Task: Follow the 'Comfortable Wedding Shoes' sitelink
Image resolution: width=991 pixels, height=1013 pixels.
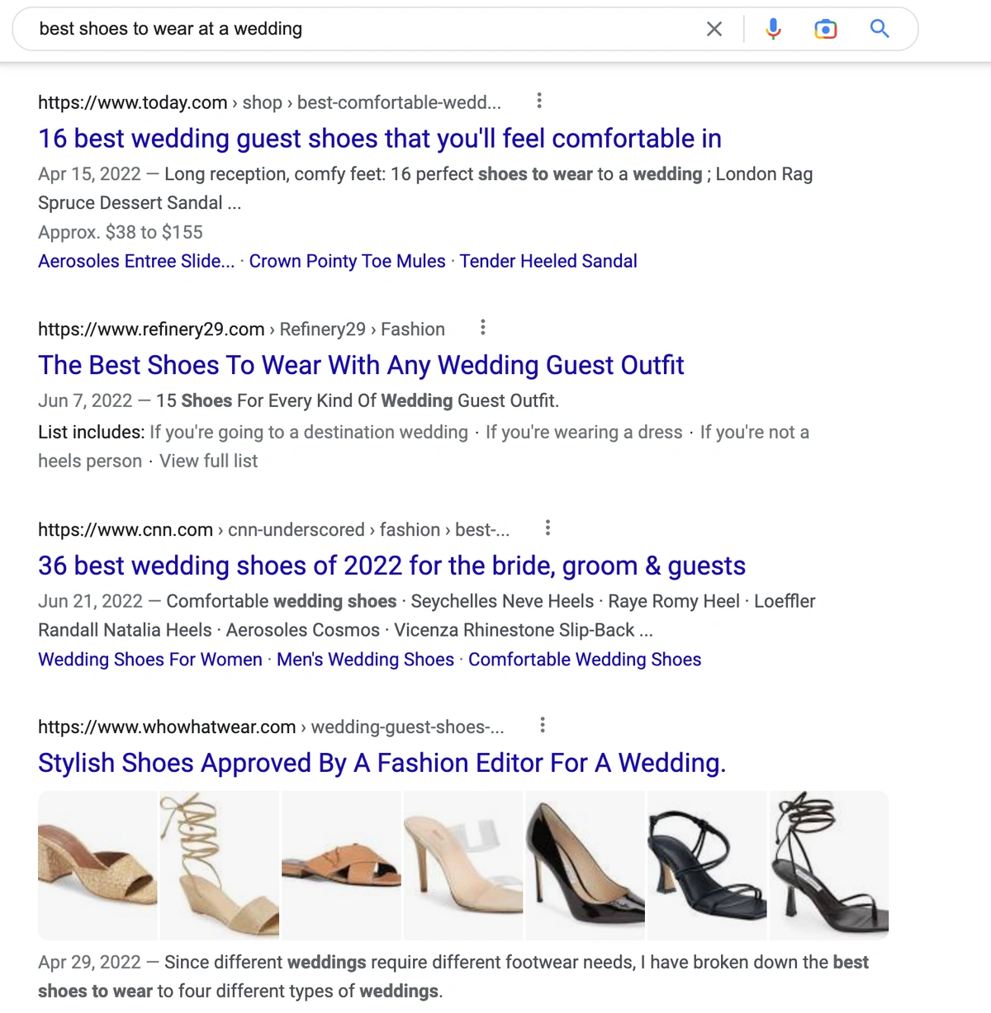Action: (585, 659)
